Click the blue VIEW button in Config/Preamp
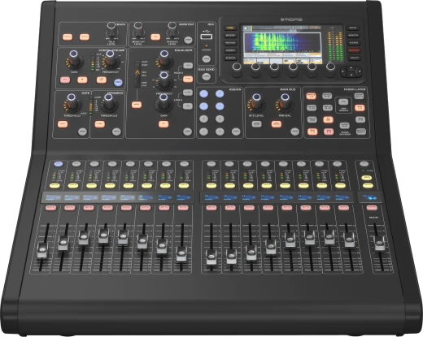Screen dimensions: 423x337 point(118,82)
